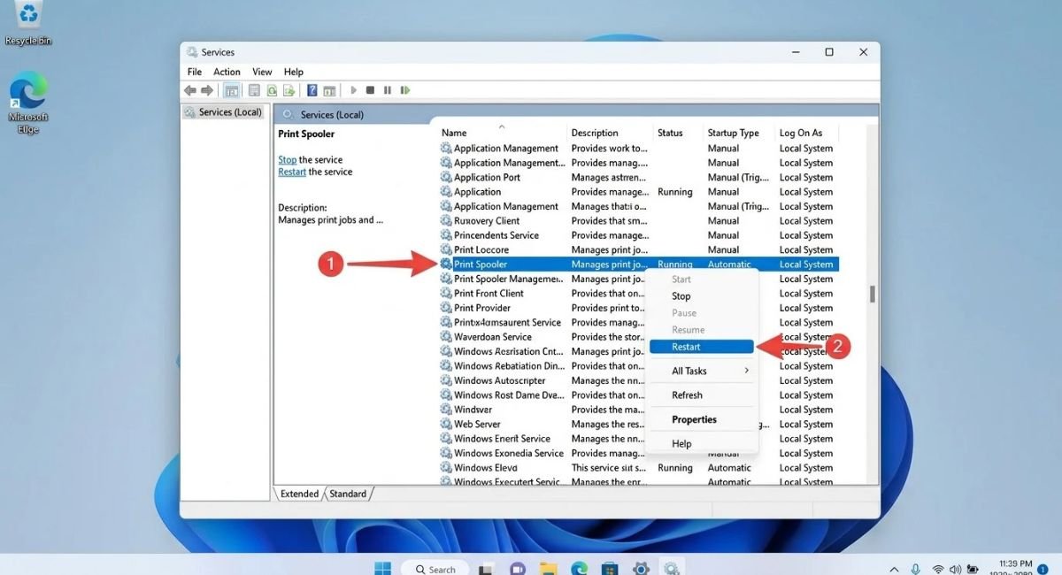Image resolution: width=1062 pixels, height=575 pixels.
Task: Click the Export List toolbar icon
Action: click(289, 90)
